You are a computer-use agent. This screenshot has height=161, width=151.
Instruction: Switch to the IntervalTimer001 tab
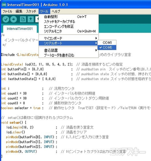tap(20, 29)
